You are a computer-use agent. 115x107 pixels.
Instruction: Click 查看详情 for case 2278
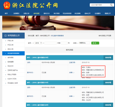(108, 58)
